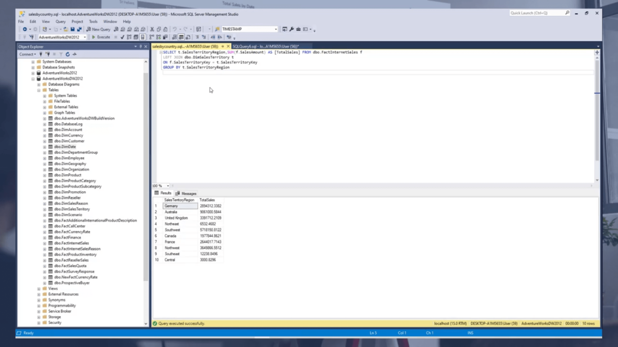Screen dimensions: 618x347
Task: Close the Object Explorer panel
Action: pos(146,47)
